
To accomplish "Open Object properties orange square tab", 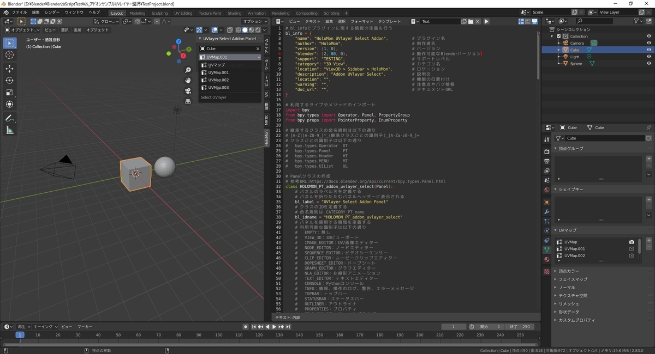I will pyautogui.click(x=546, y=202).
